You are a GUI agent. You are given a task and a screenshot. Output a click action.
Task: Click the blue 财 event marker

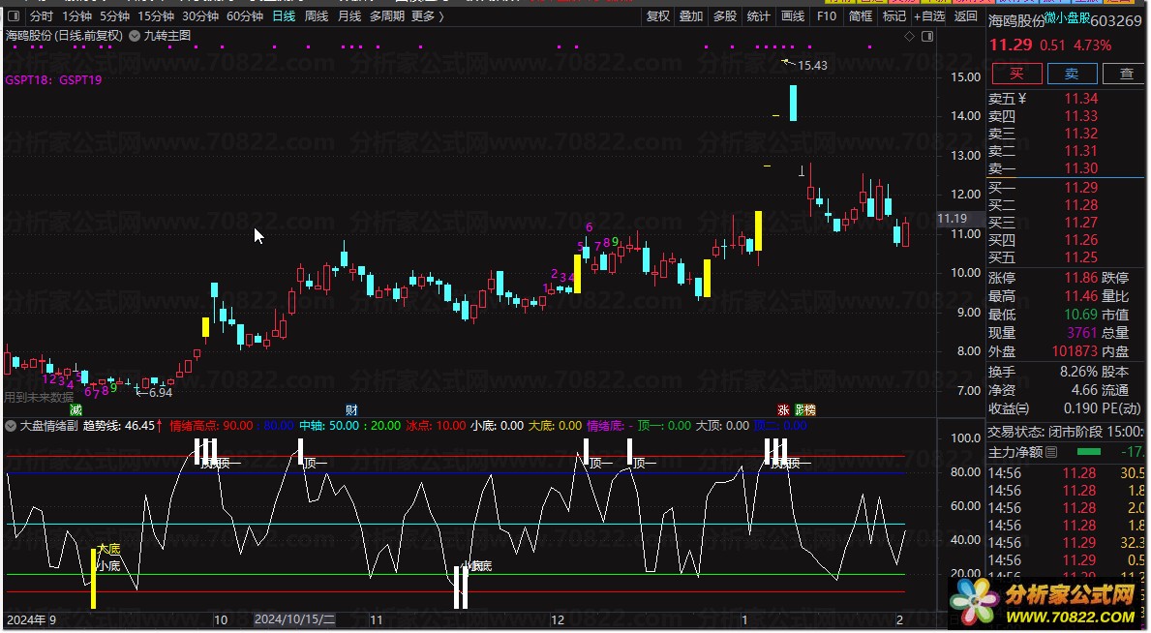[351, 409]
